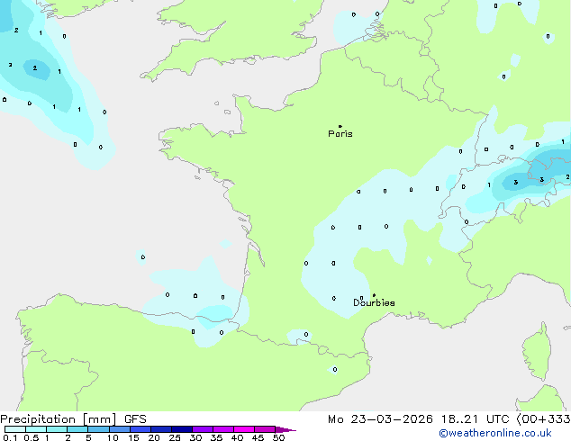The image size is (571, 441).
Task: Click the '20' legend value
Action: pos(154,437)
